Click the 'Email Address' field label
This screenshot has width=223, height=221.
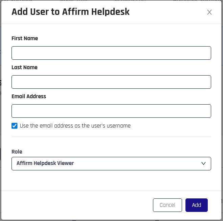[x=29, y=96]
